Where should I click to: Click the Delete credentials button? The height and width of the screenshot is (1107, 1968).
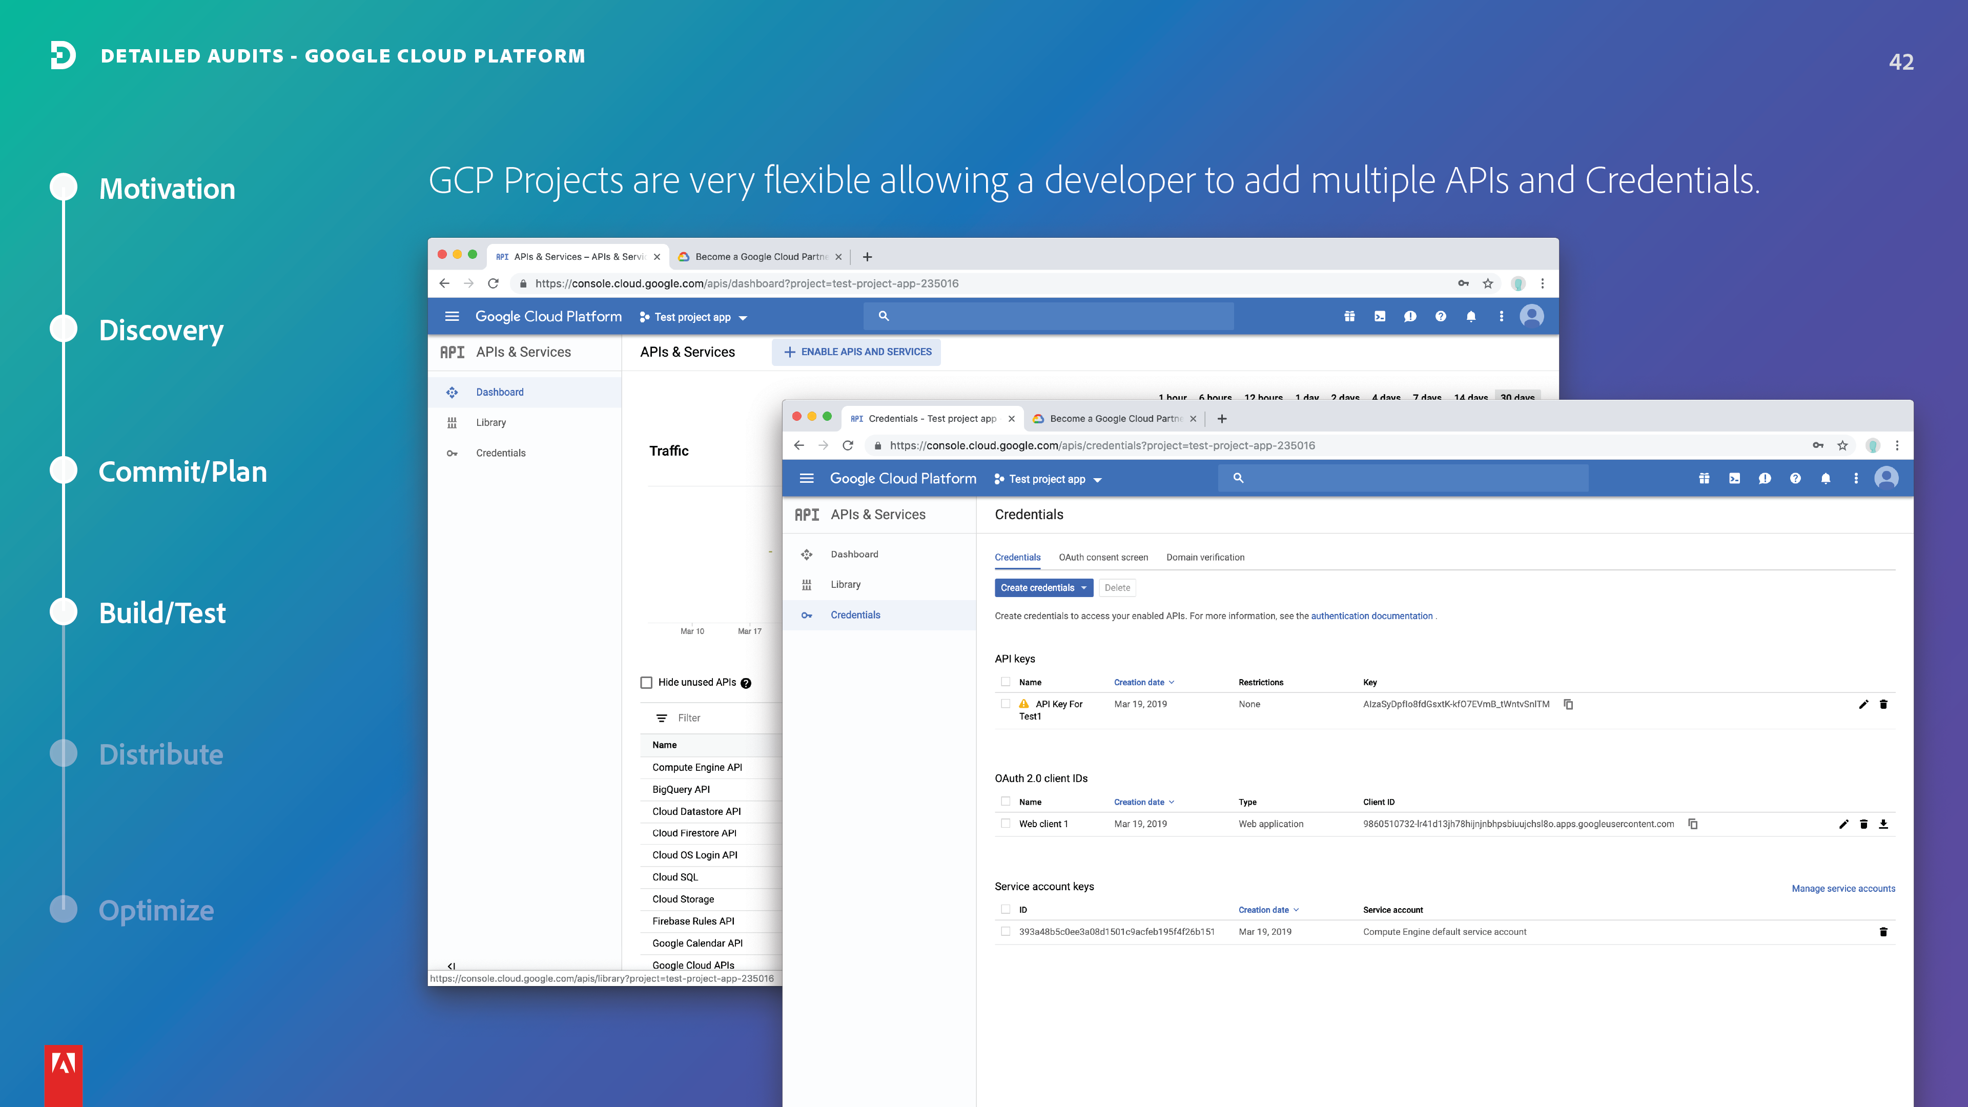pos(1117,587)
